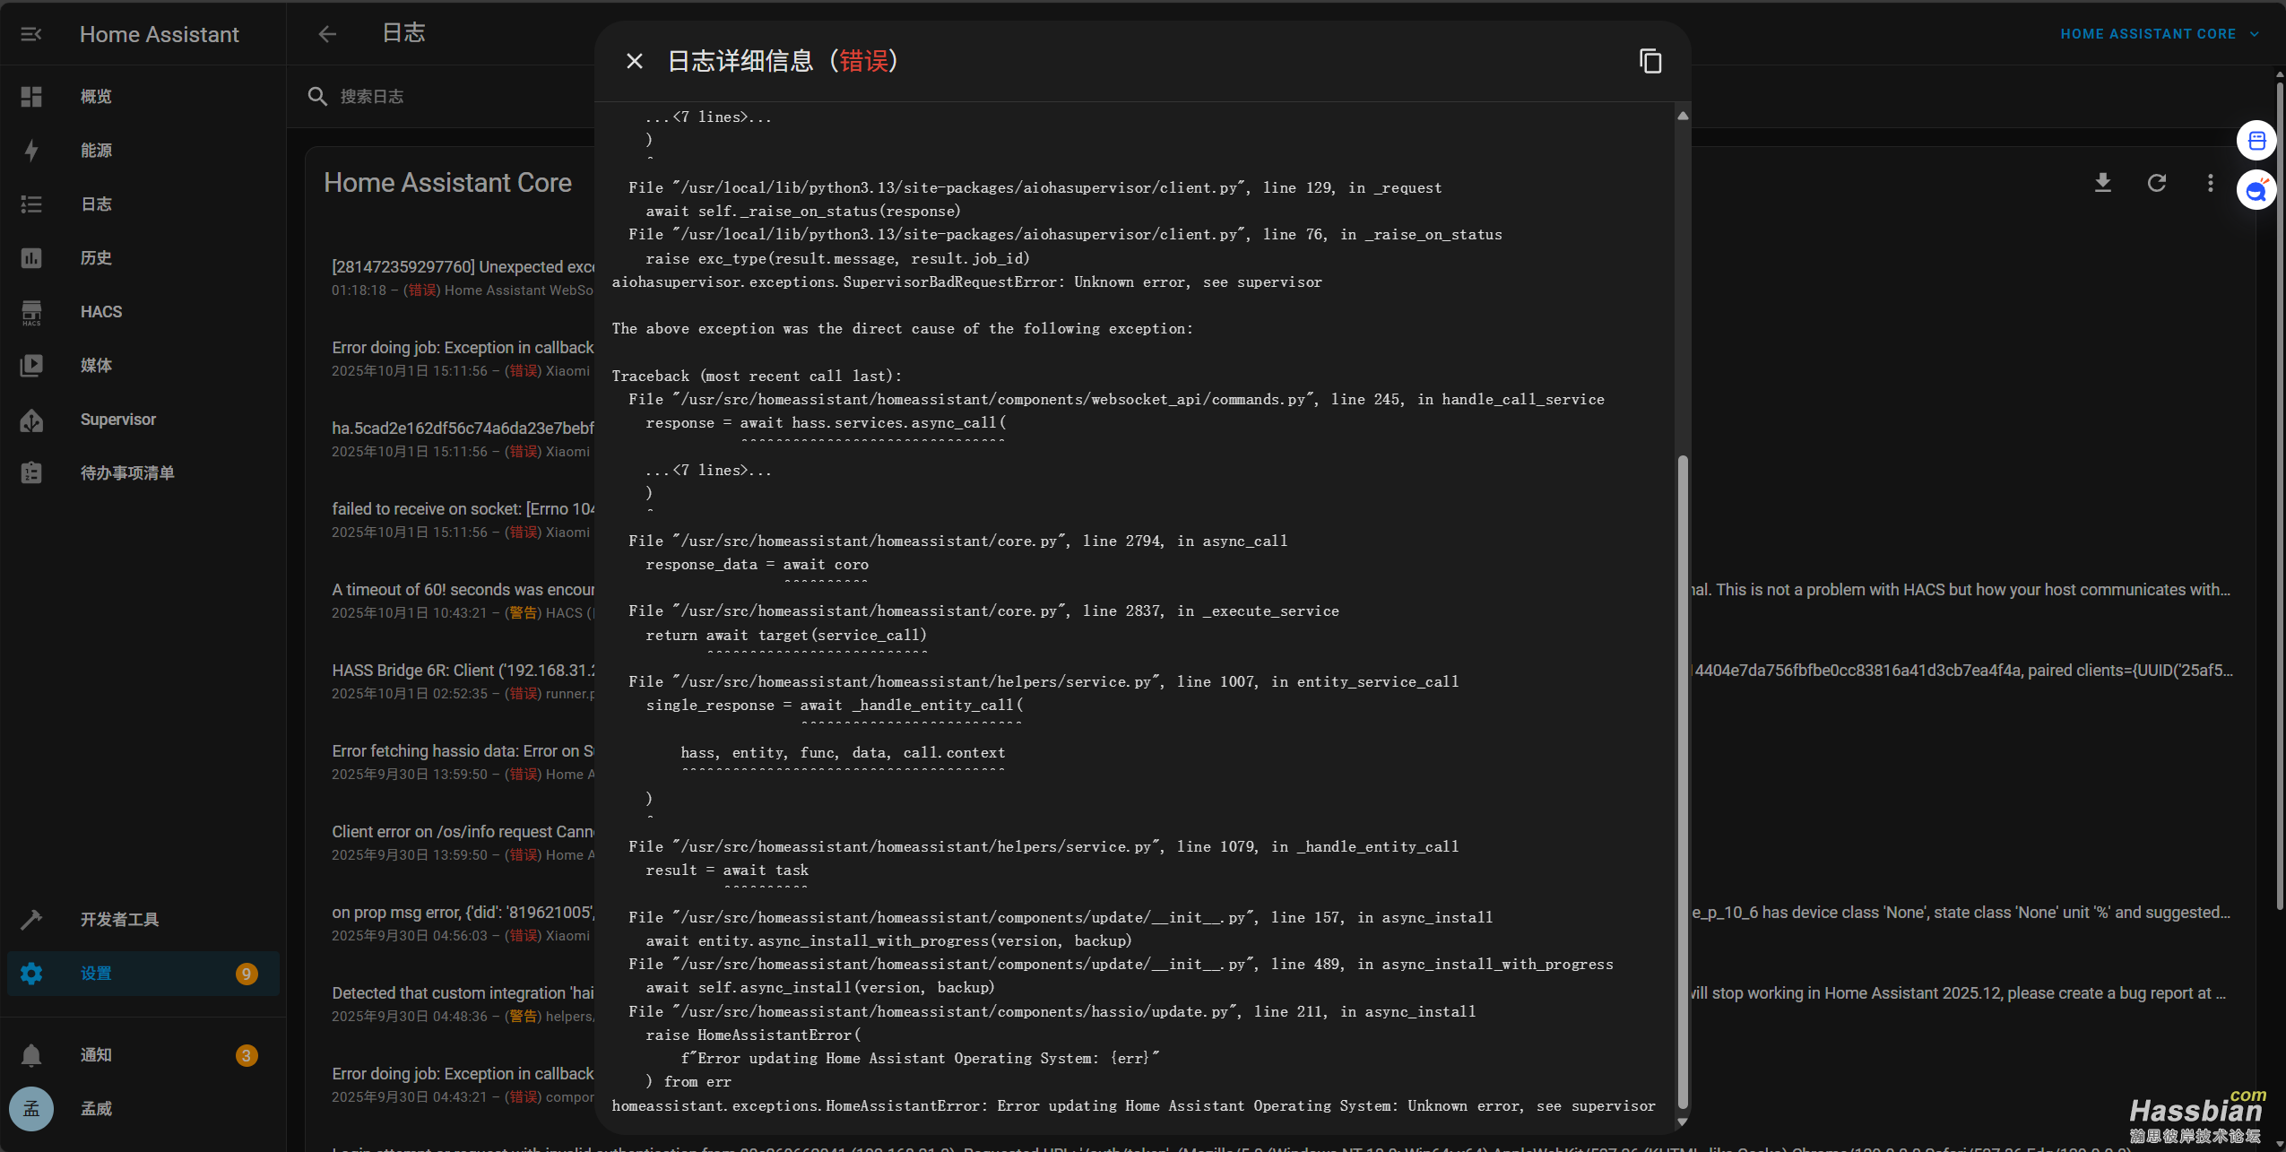Screen dimensions: 2286x1152
Task: Open the 待办事项清单 to-do list
Action: [126, 473]
